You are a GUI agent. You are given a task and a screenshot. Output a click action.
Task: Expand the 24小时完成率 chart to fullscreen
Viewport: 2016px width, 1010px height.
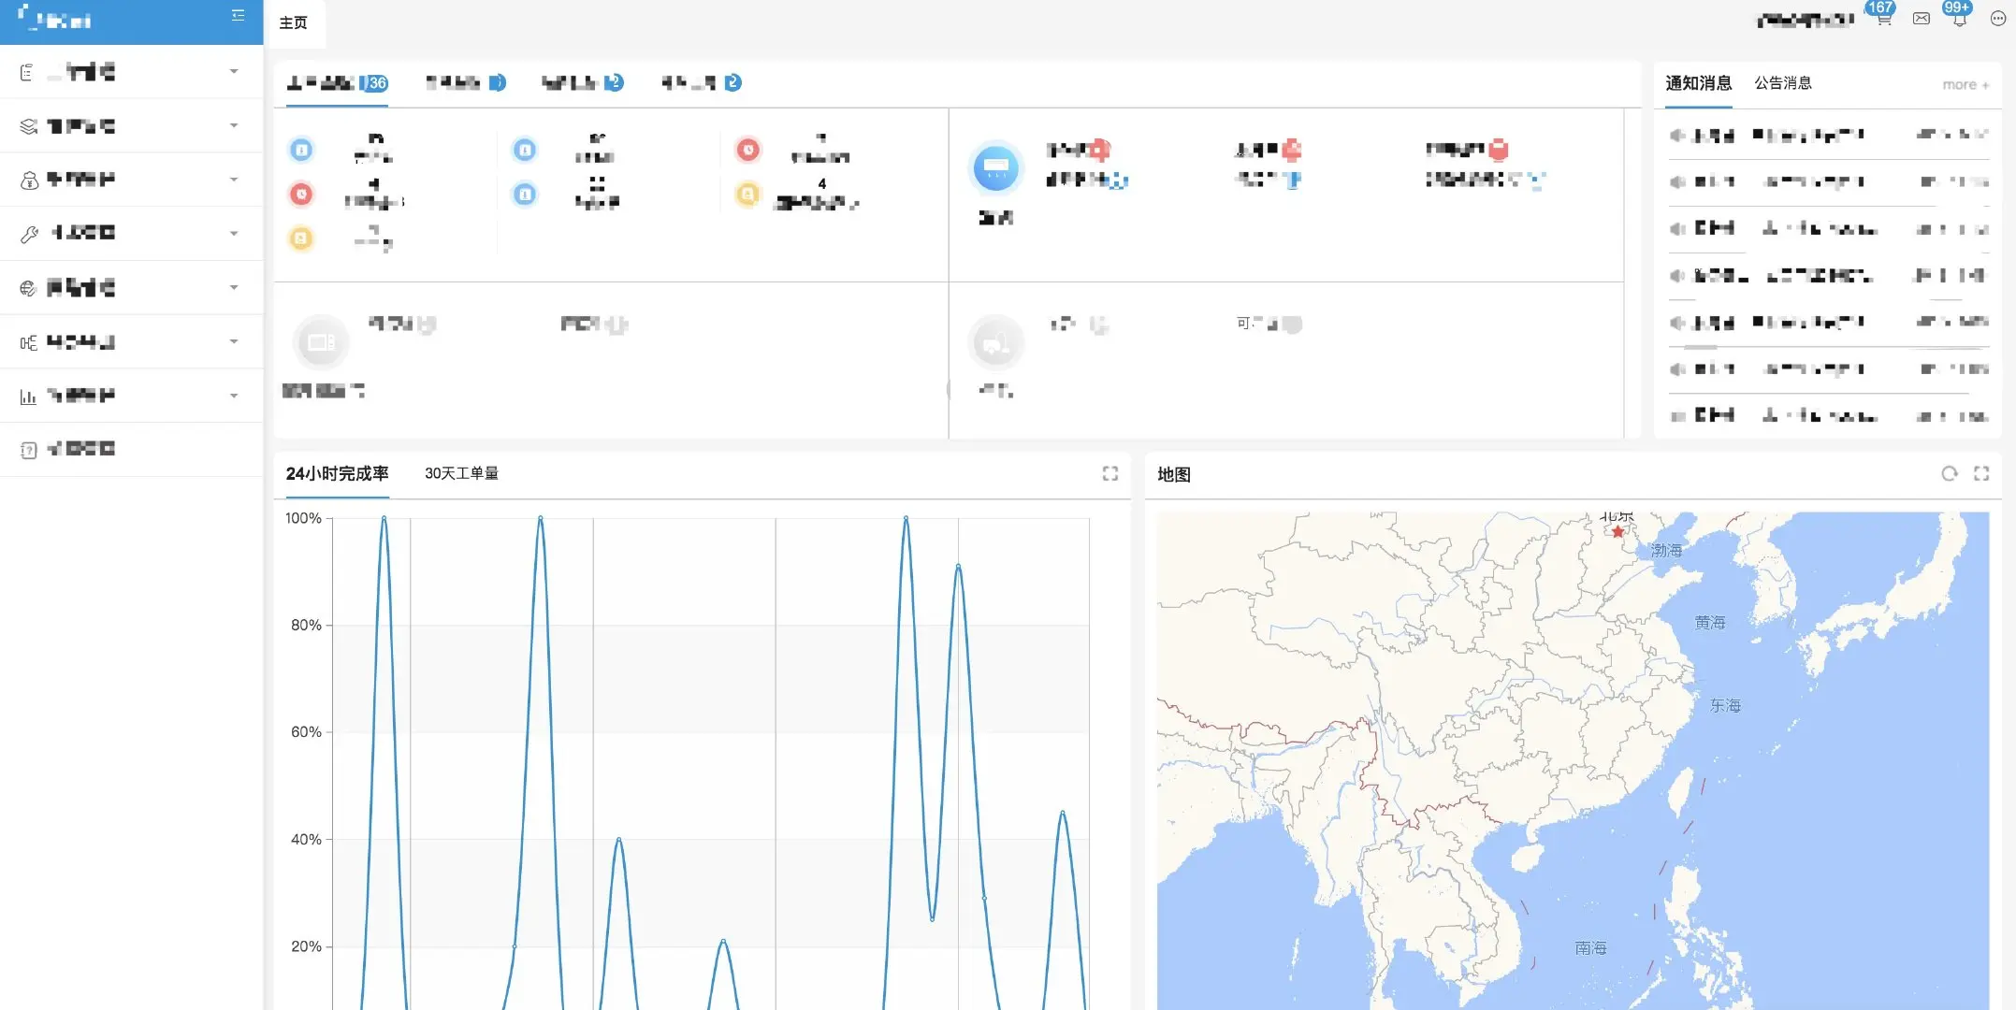tap(1110, 474)
